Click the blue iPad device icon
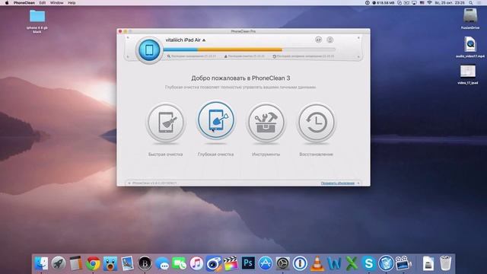This screenshot has width=487, height=274. point(149,49)
